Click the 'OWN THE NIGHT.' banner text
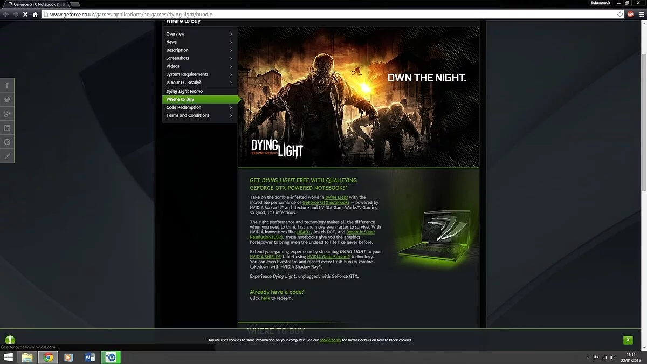The image size is (647, 364). coord(427,78)
